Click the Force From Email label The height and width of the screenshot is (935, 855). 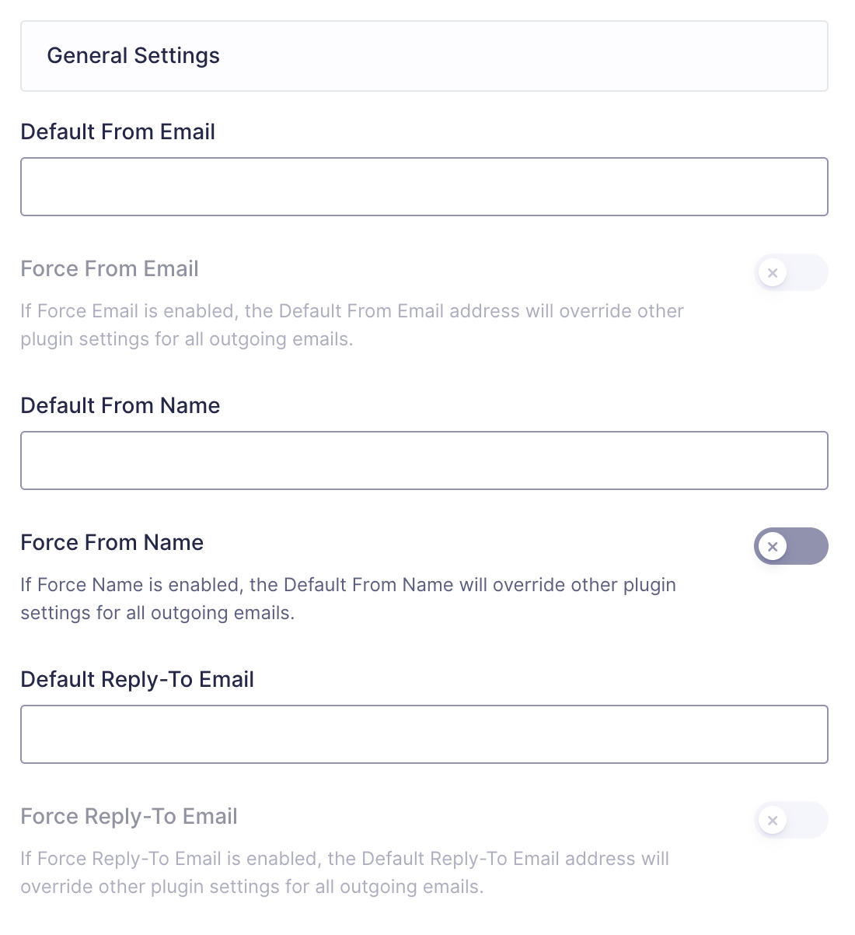coord(110,269)
